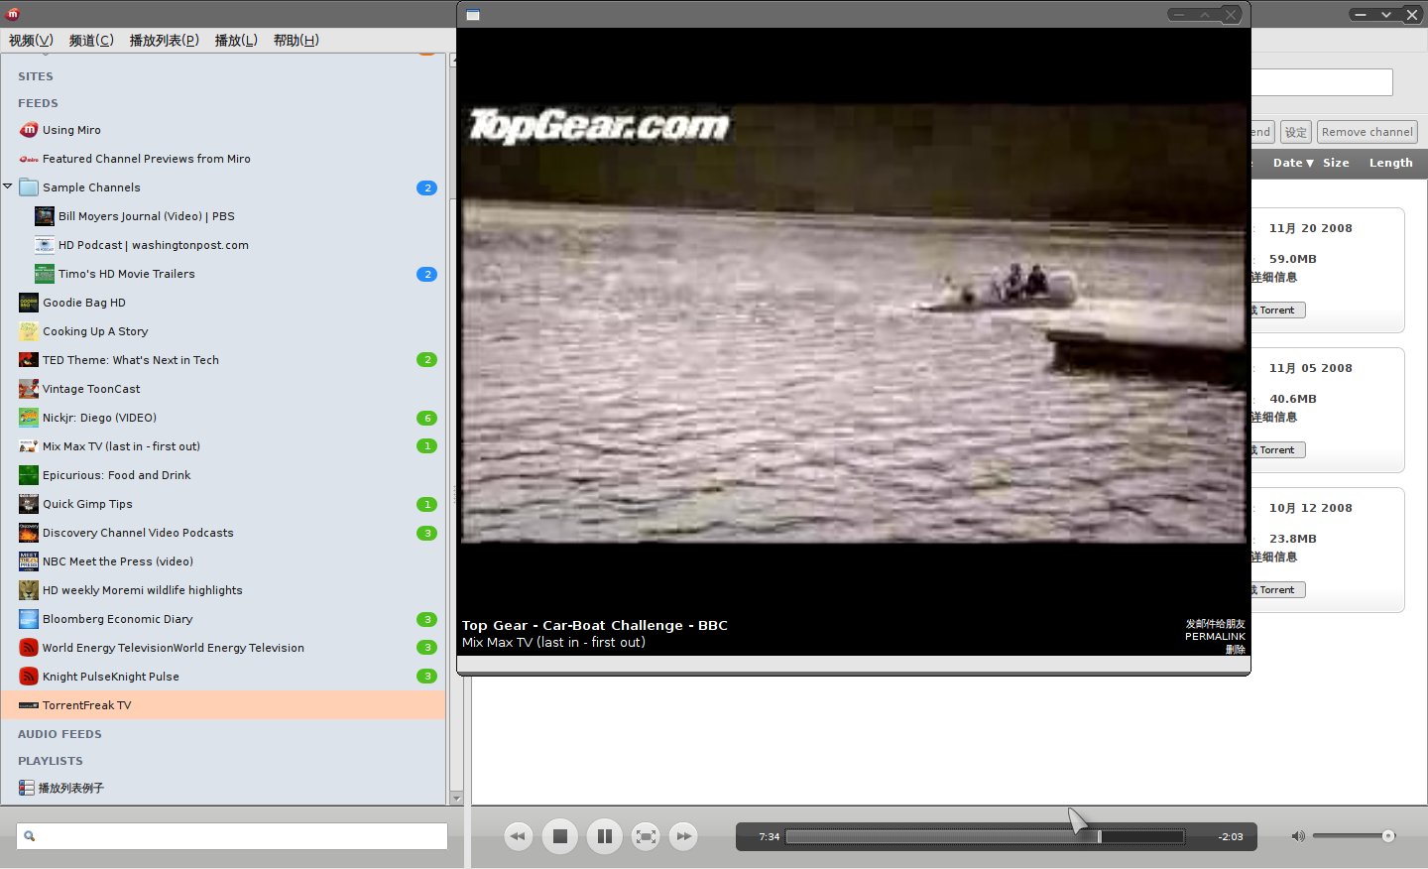Click 详细信息 for the 40.6MB item
The width and height of the screenshot is (1428, 869).
point(1274,418)
